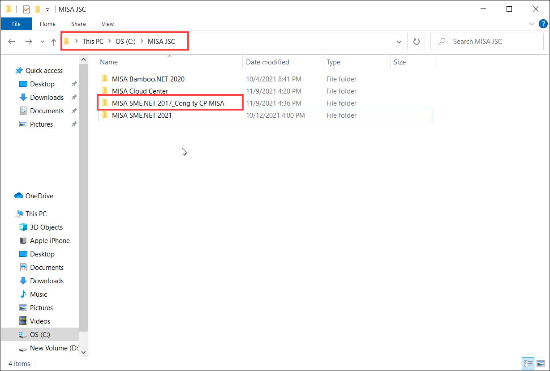Go up one level with Up arrow
550x371 pixels.
pos(54,42)
